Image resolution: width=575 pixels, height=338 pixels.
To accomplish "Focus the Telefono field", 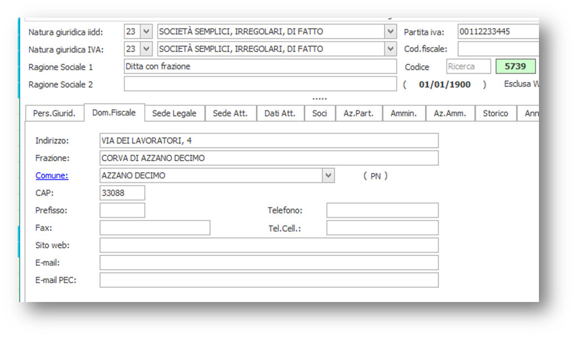I will 382,210.
